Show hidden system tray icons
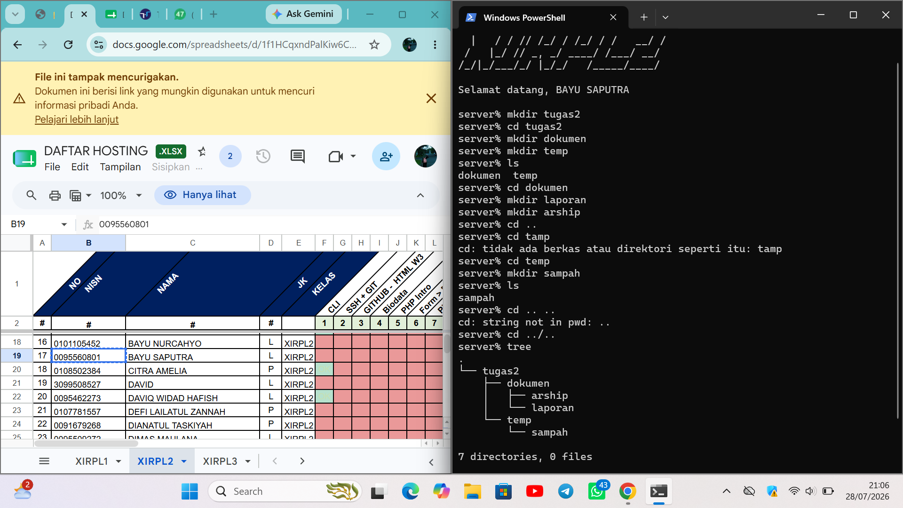The height and width of the screenshot is (508, 903). click(x=726, y=492)
